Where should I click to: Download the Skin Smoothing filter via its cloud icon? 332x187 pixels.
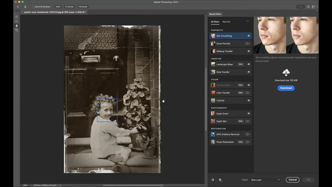click(x=248, y=36)
